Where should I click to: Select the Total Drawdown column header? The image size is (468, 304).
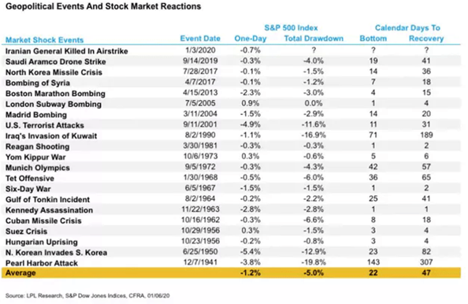314,39
